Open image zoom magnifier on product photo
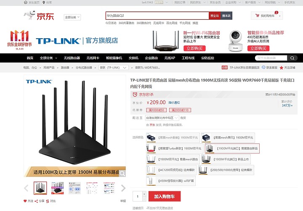 pyautogui.click(x=122, y=174)
